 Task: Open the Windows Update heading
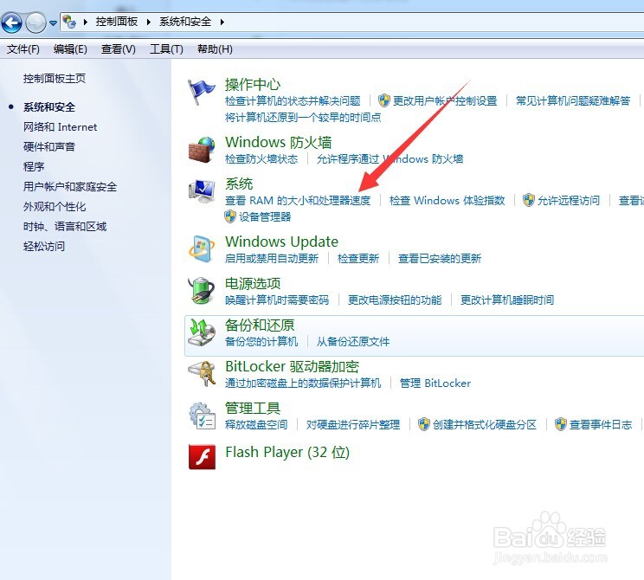tap(282, 242)
